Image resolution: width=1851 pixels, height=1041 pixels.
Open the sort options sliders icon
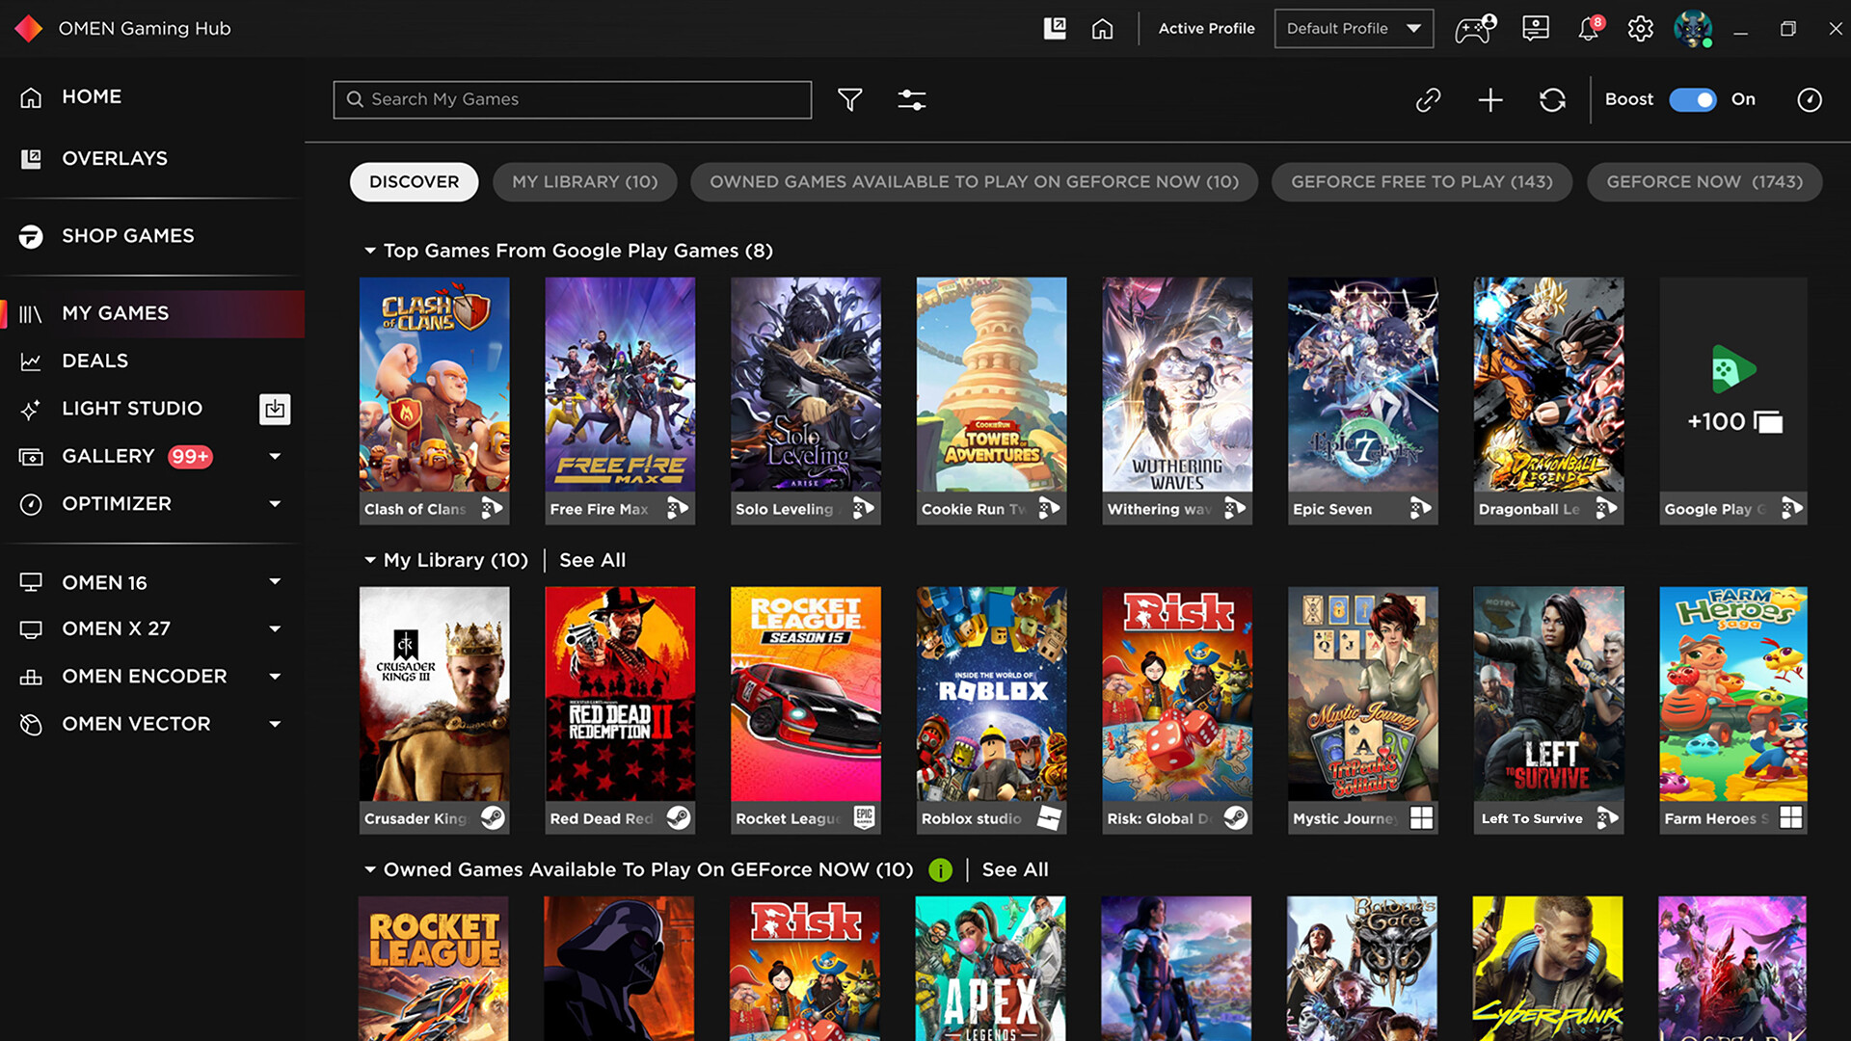(x=911, y=99)
